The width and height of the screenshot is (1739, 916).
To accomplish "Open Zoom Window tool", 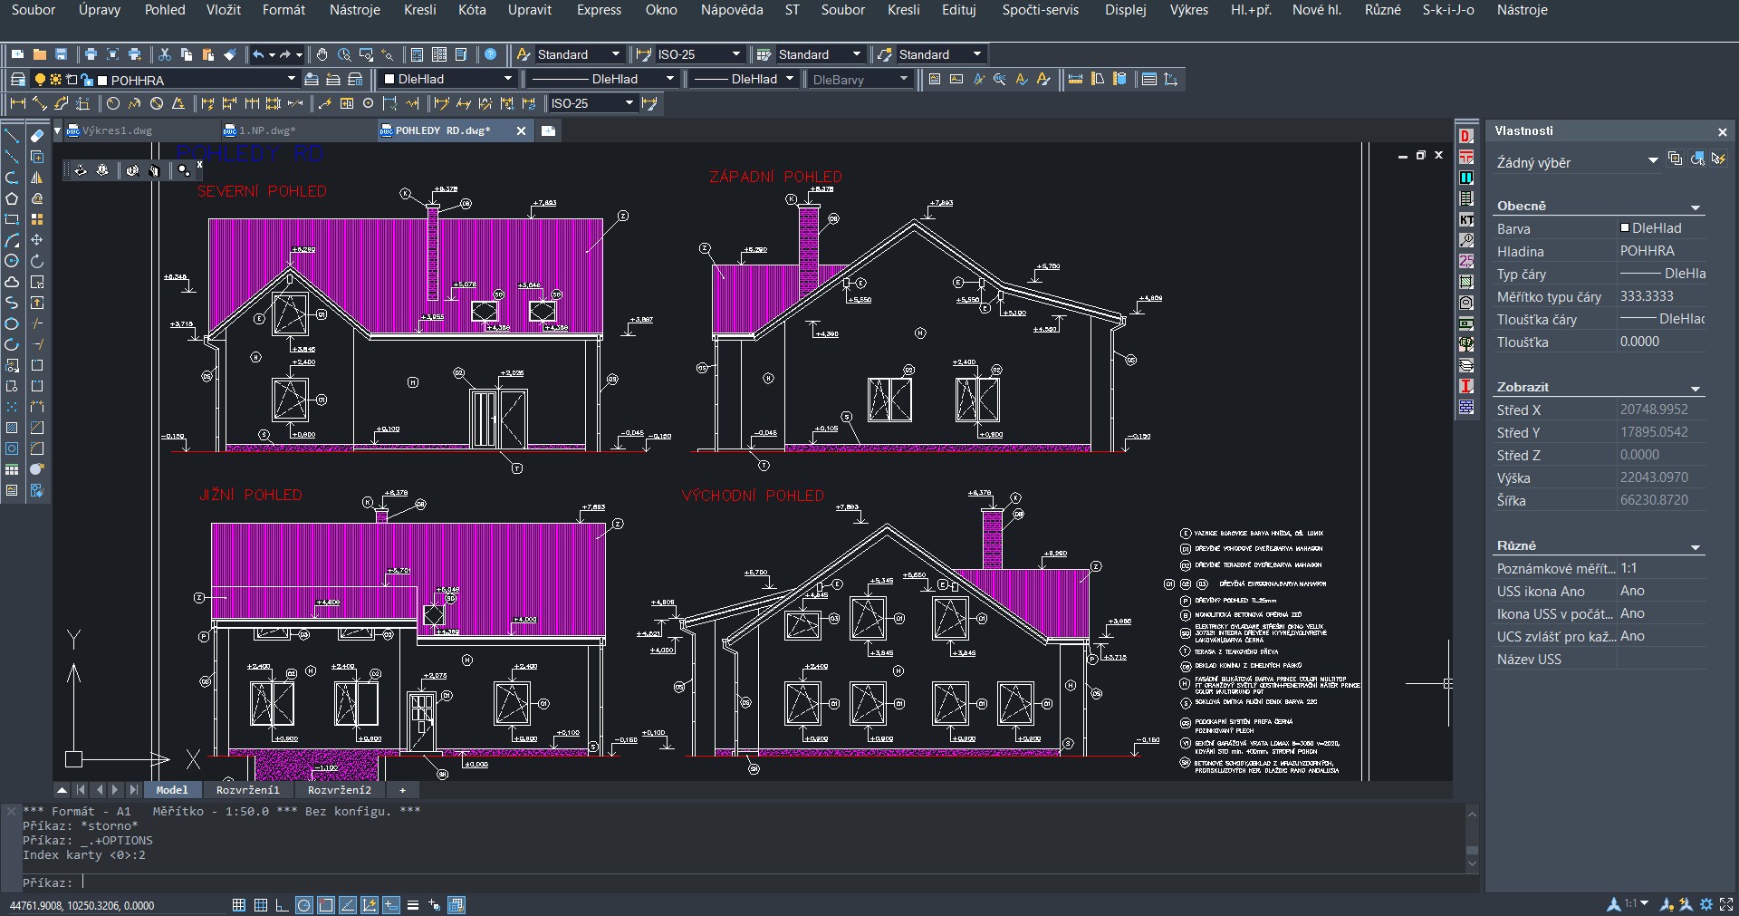I will 366,54.
